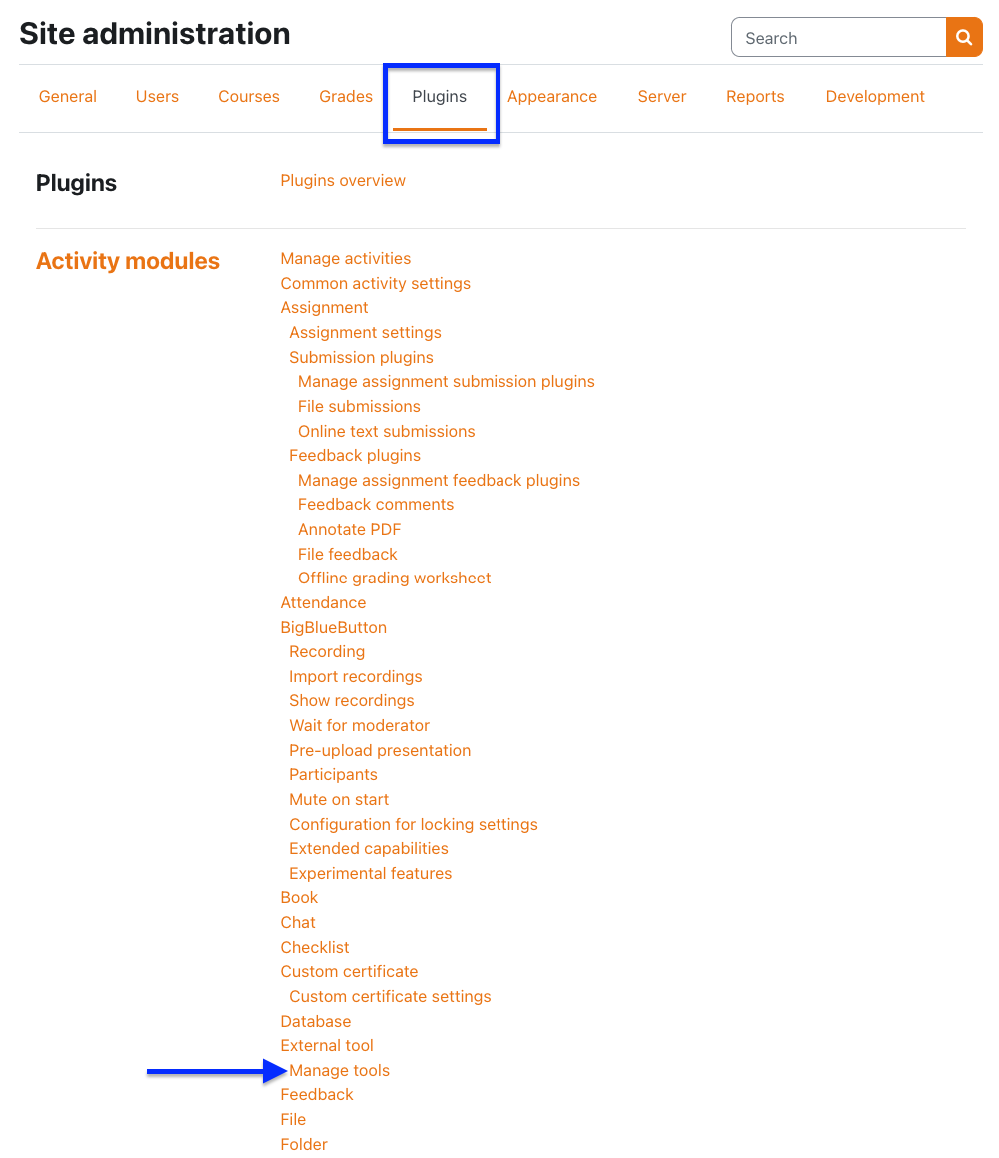Open the Plugins overview link
This screenshot has width=999, height=1158.
pyautogui.click(x=343, y=181)
